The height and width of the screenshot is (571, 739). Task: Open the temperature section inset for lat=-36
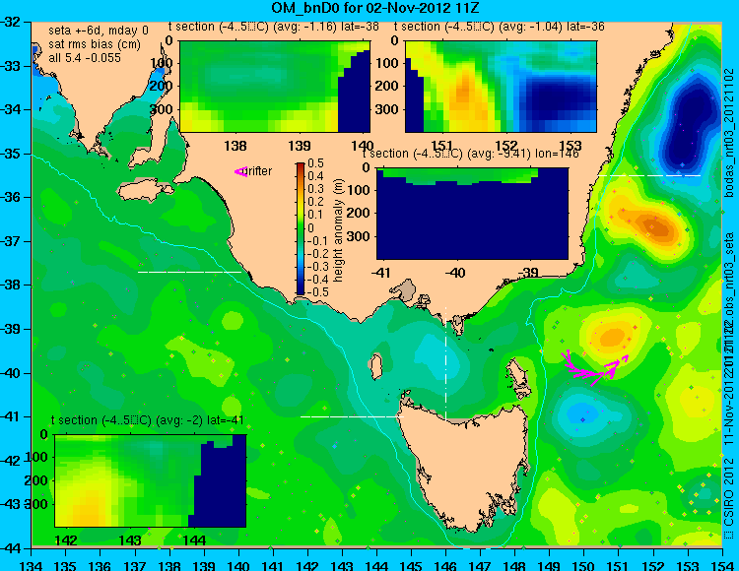coord(501,87)
